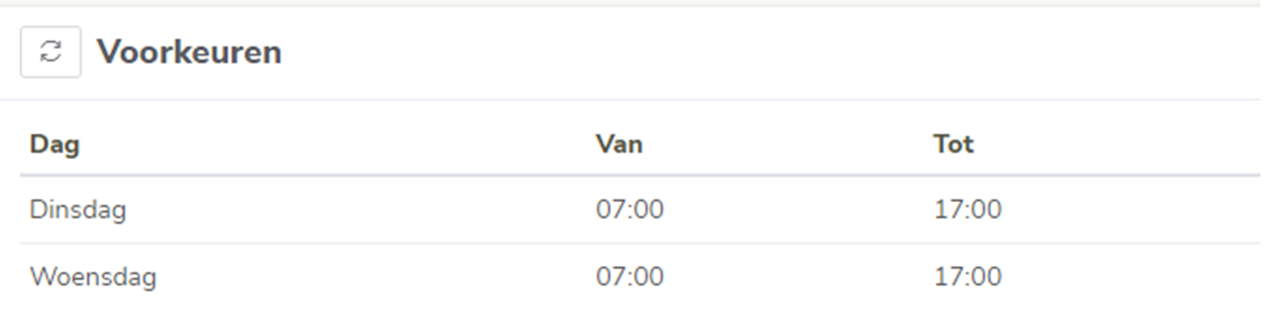Click Woensdag end time 17:00

tap(968, 277)
